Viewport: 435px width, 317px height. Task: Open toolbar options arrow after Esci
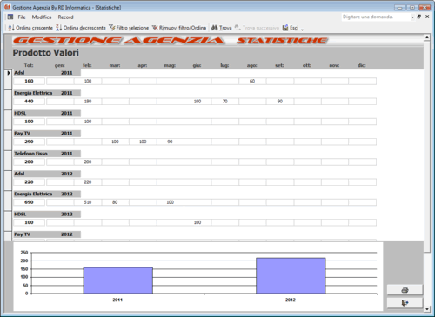(302, 29)
